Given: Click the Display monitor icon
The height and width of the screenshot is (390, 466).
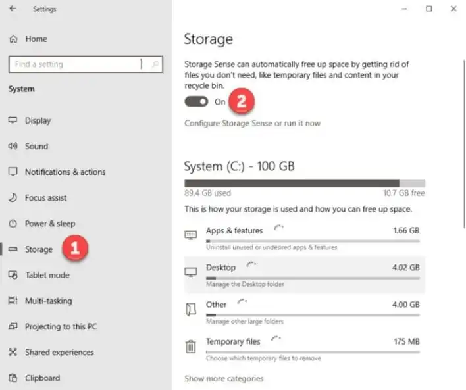Looking at the screenshot, I should [13, 120].
